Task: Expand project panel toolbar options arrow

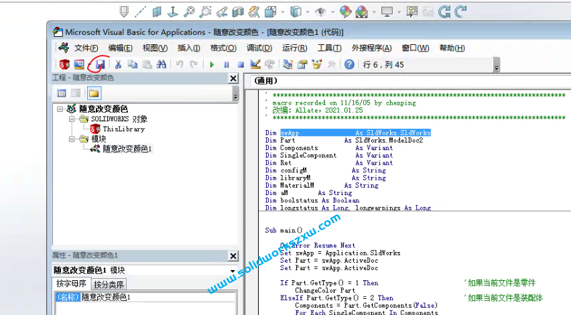Action: (236, 94)
